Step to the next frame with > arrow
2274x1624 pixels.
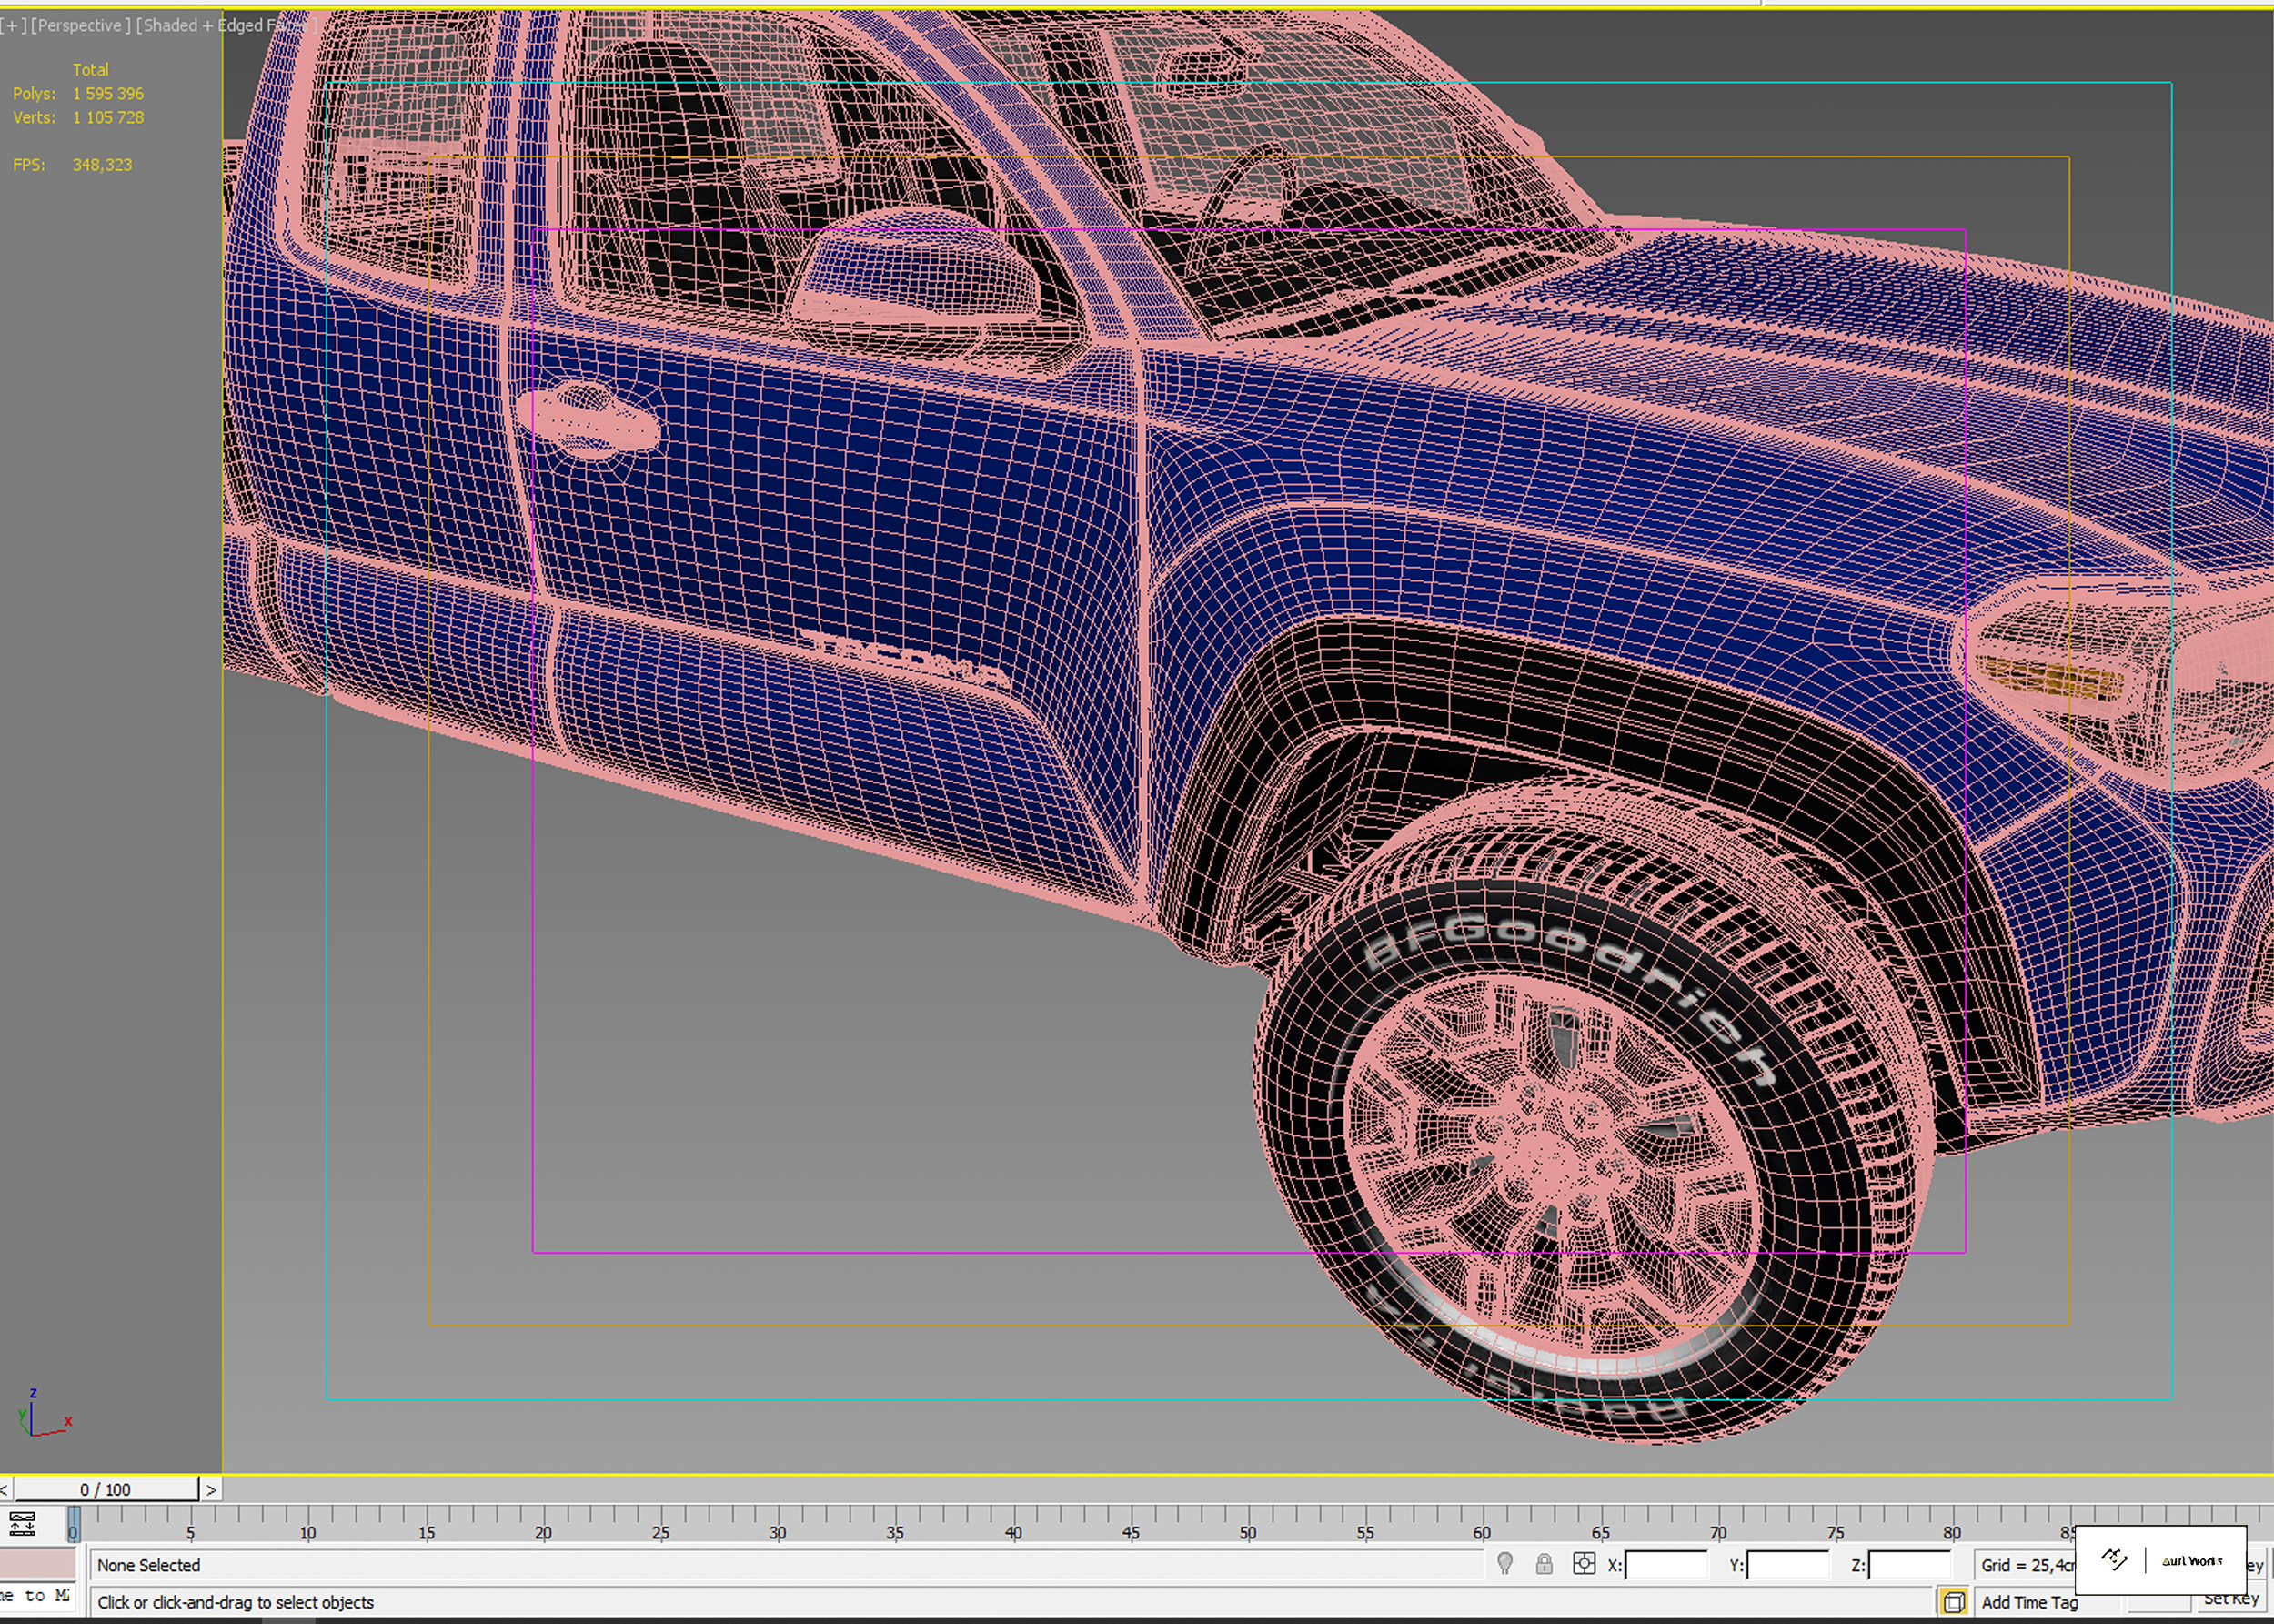coord(211,1489)
